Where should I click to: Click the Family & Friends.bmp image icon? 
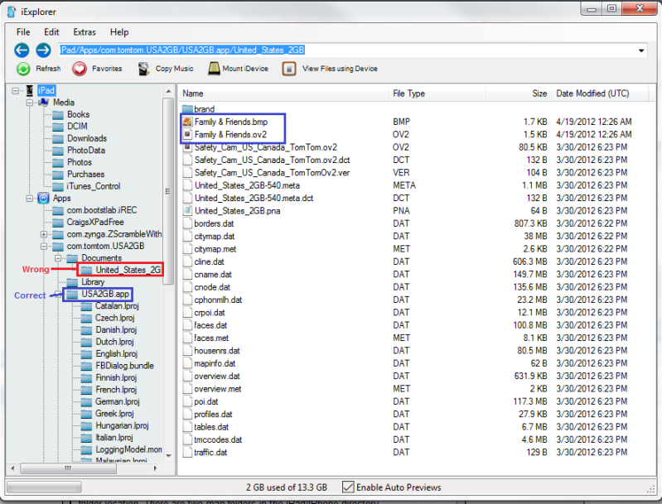click(187, 122)
